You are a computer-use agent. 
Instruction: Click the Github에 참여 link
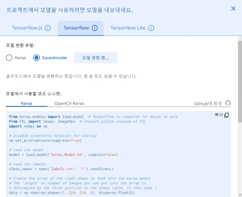point(208,104)
